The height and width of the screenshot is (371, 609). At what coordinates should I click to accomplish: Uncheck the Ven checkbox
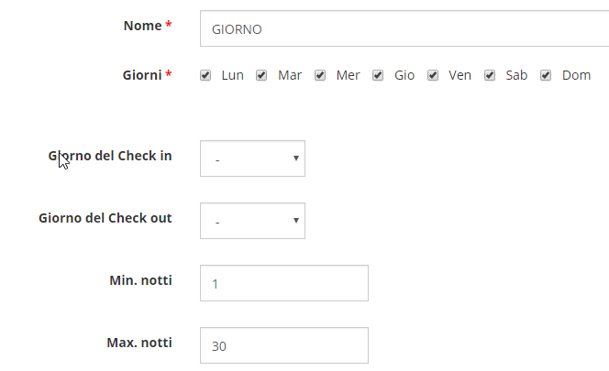433,75
